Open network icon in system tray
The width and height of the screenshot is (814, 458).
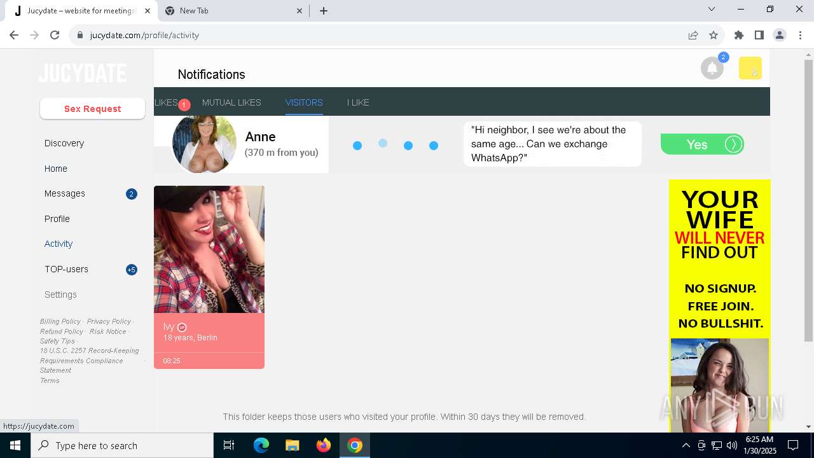point(717,445)
